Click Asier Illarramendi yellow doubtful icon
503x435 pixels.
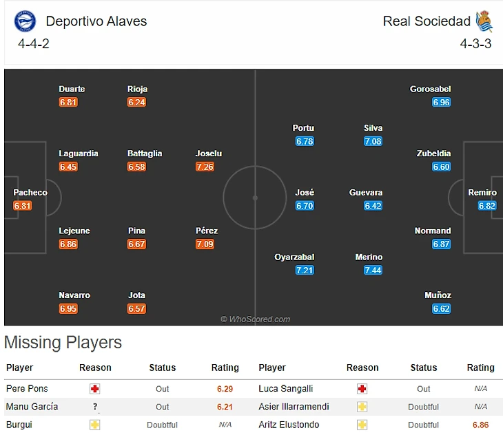point(362,407)
